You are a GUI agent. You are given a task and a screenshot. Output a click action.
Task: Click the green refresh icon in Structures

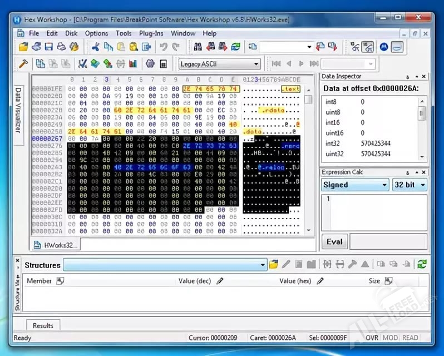click(x=422, y=264)
